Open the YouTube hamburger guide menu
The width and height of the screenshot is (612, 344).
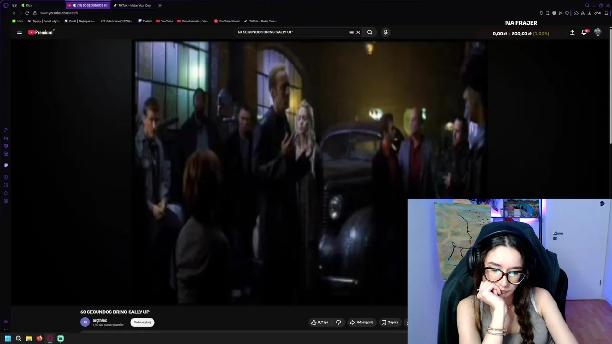19,32
